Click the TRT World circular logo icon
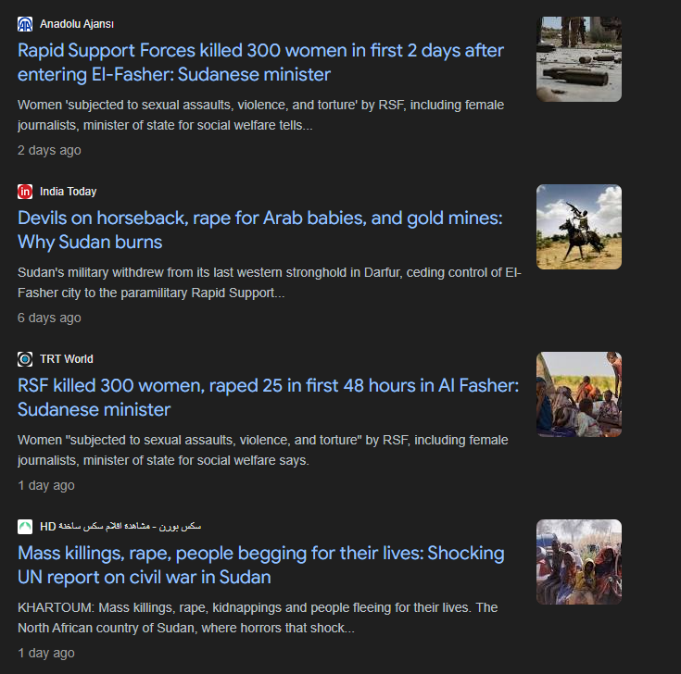The image size is (681, 674). (x=25, y=359)
